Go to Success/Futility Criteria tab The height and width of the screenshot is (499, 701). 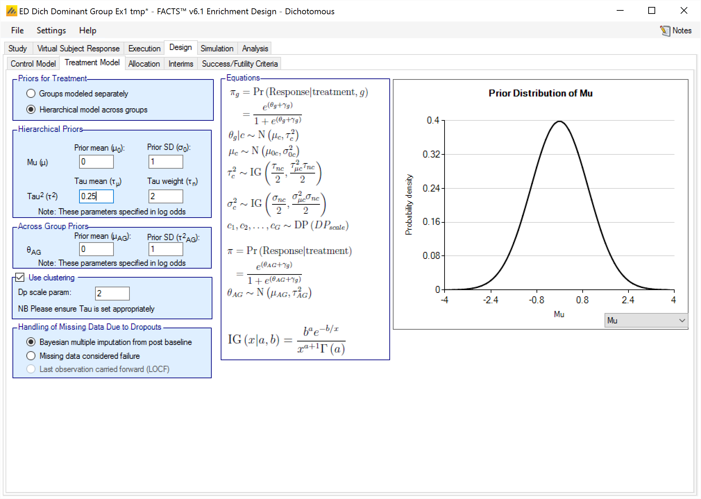[x=239, y=64]
